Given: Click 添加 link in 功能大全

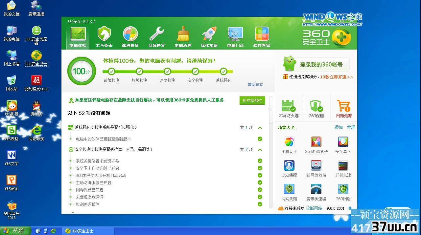Looking at the screenshot, I should pos(339,127).
